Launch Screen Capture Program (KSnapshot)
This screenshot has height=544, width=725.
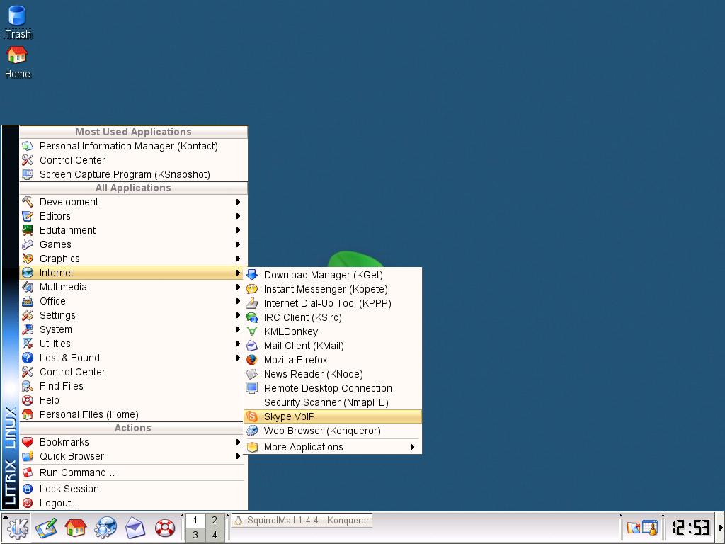(x=133, y=174)
